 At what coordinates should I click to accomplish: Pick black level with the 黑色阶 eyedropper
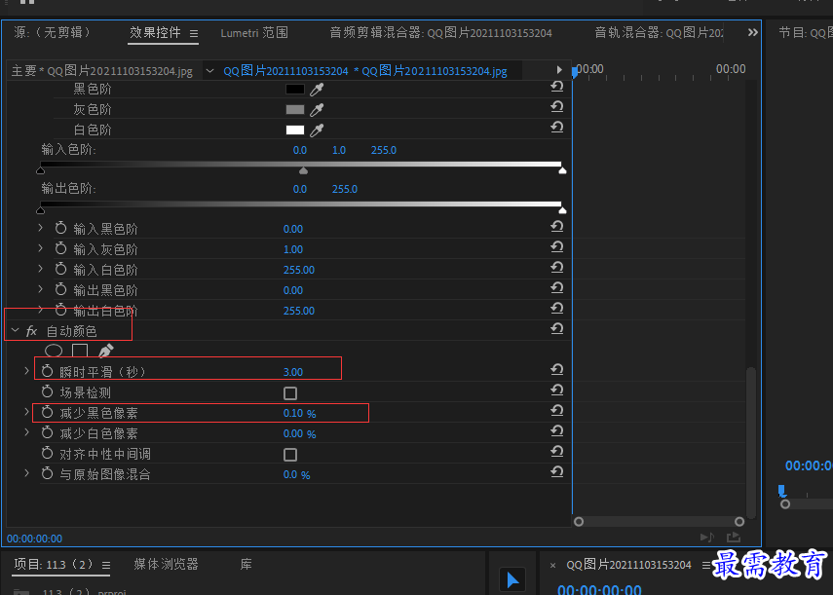point(317,90)
